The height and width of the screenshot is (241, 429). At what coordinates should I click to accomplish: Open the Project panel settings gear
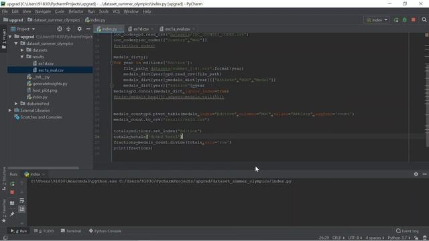79,29
